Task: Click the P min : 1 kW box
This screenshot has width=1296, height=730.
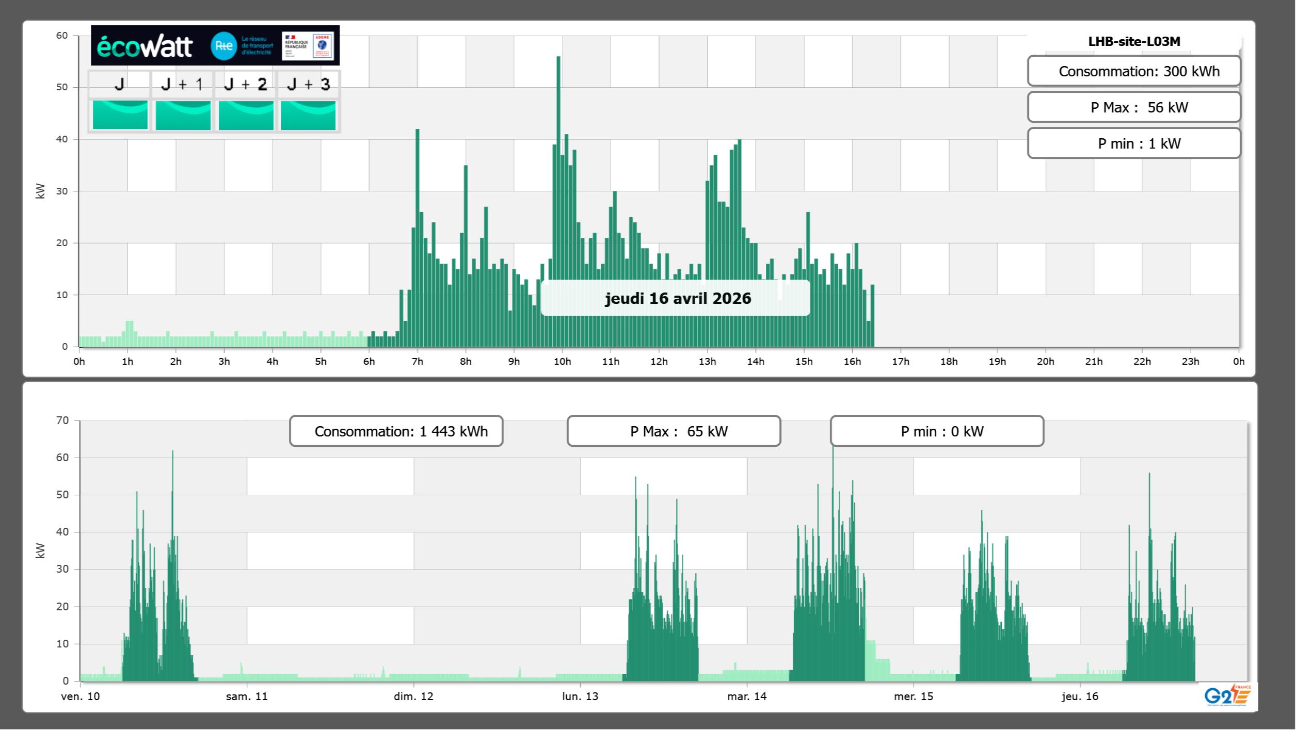Action: 1133,143
